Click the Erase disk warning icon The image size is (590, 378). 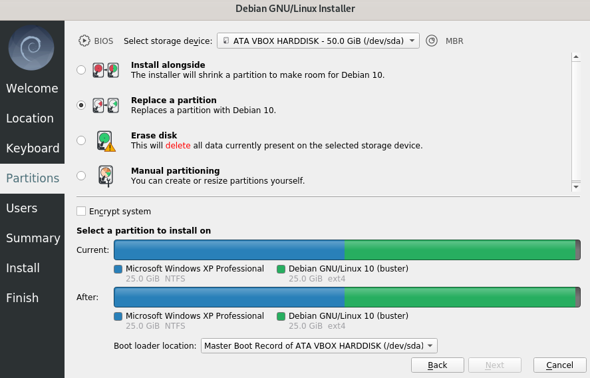(106, 141)
